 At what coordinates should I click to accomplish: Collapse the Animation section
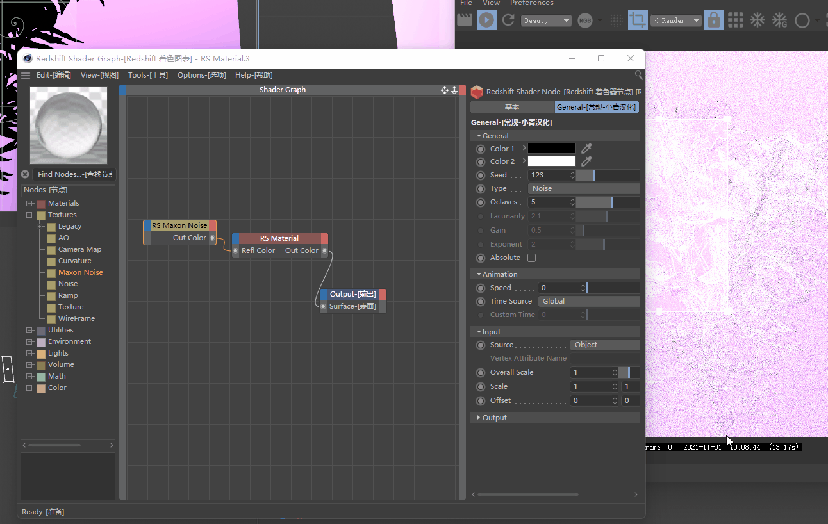(478, 274)
